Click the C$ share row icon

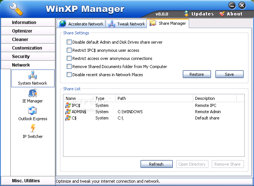(x=68, y=118)
